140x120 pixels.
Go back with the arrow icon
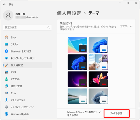[x=4, y=4]
